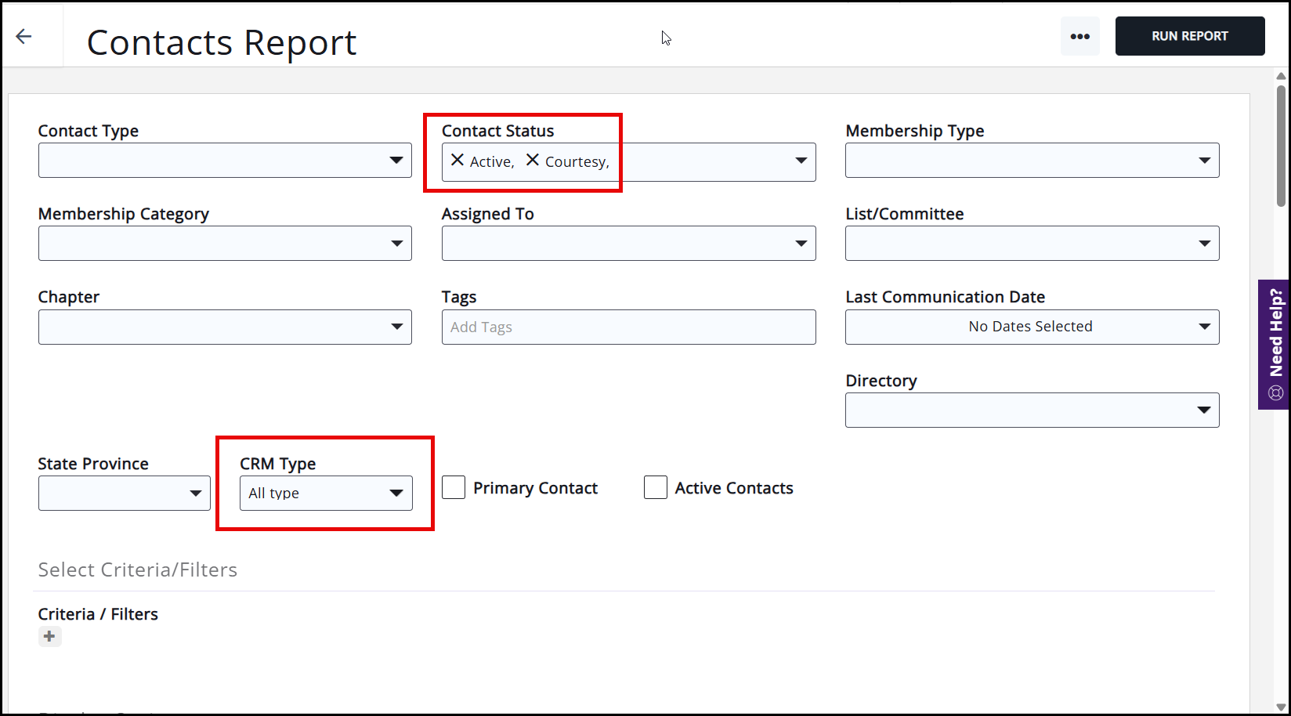Enable the Primary Contact checkbox
This screenshot has height=716, width=1291.
(x=454, y=487)
